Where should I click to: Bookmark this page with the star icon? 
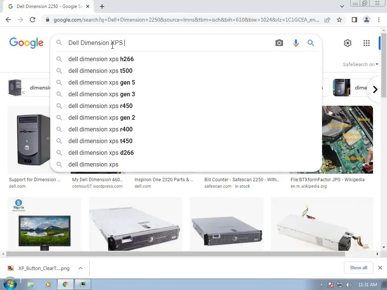pos(339,20)
